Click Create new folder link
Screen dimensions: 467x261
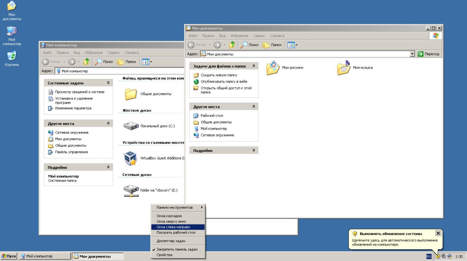coord(219,75)
